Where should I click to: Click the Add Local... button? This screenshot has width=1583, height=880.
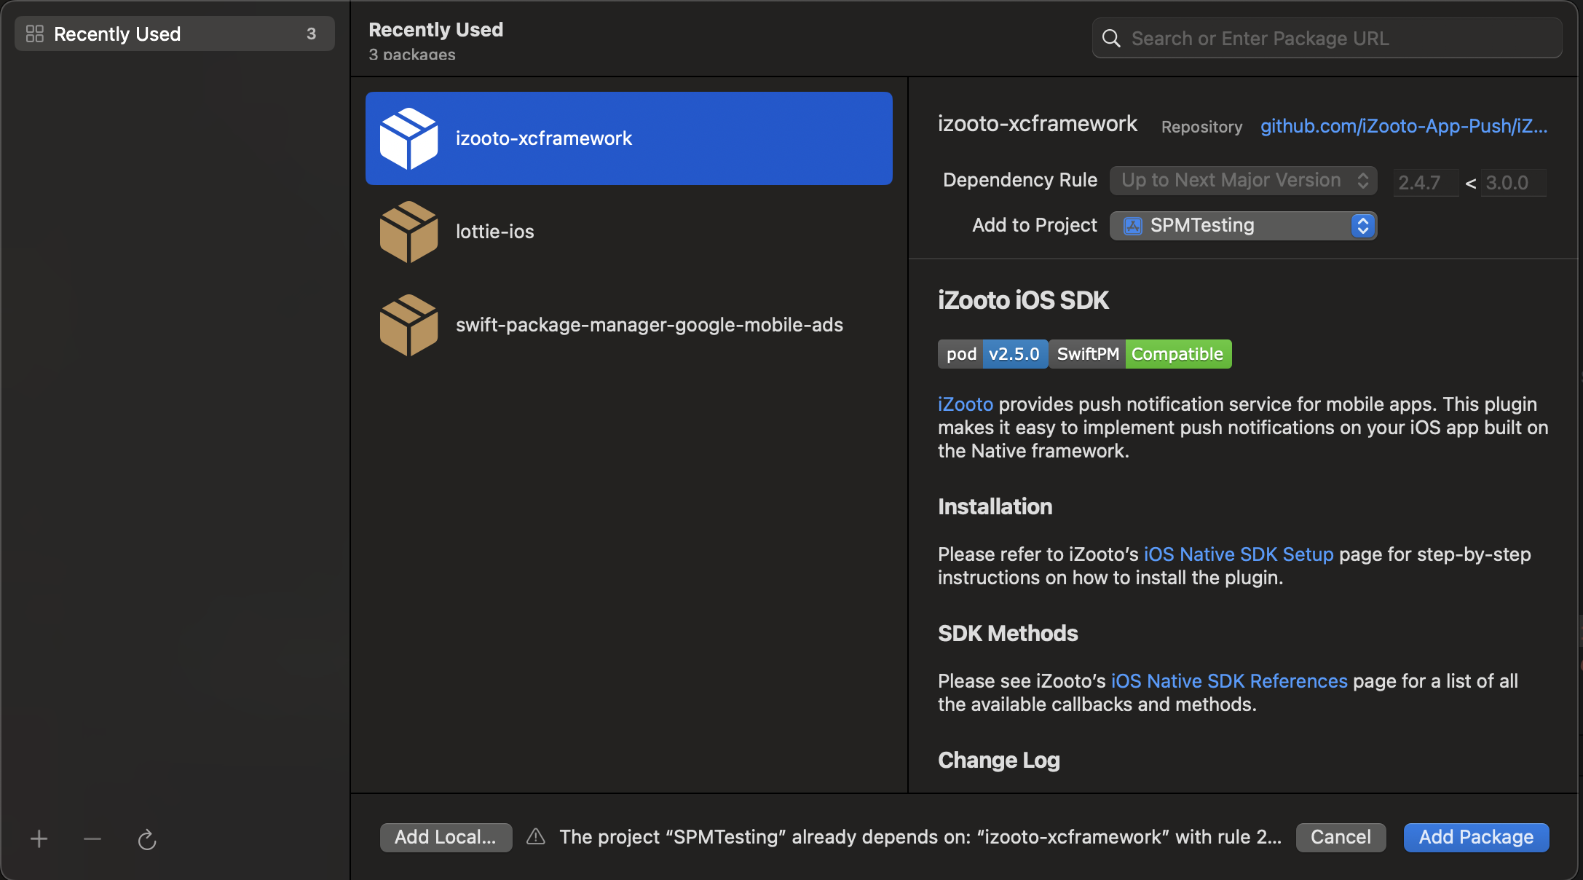click(446, 838)
